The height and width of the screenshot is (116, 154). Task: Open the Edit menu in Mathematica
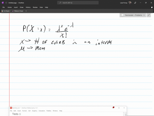coord(15,111)
